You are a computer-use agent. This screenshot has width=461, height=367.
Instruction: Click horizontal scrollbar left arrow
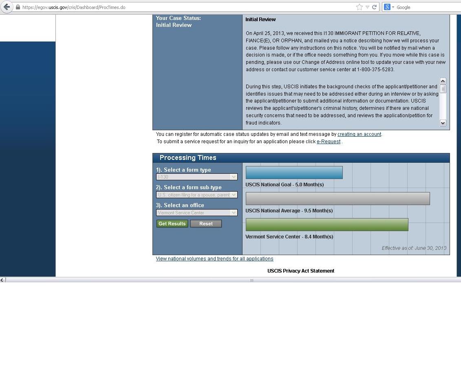point(2,280)
